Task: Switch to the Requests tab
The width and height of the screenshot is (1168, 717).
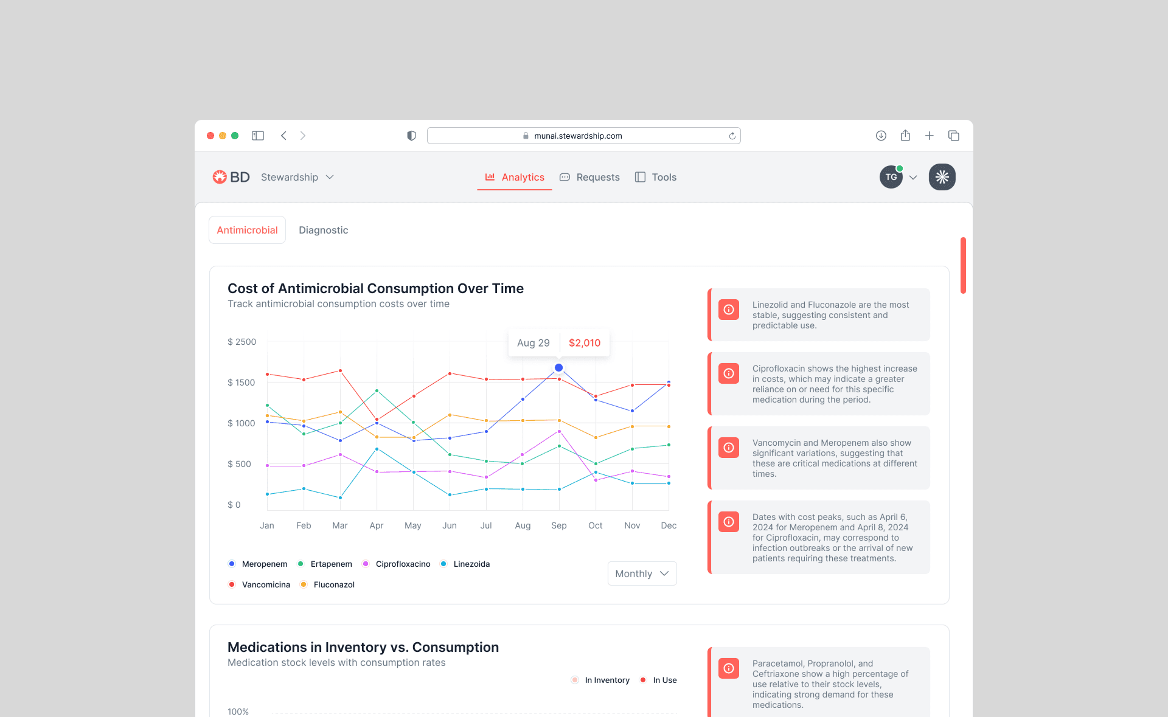Action: coord(589,177)
